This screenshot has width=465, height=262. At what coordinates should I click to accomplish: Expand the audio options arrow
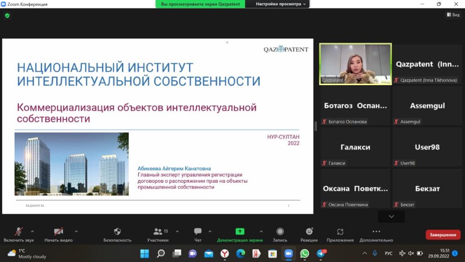tap(32, 231)
